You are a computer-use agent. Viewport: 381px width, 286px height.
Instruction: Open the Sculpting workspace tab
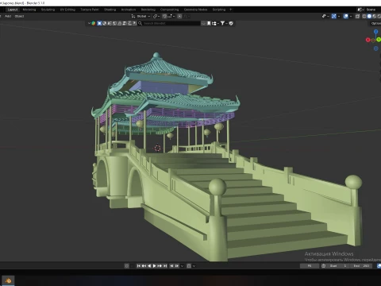click(x=48, y=10)
